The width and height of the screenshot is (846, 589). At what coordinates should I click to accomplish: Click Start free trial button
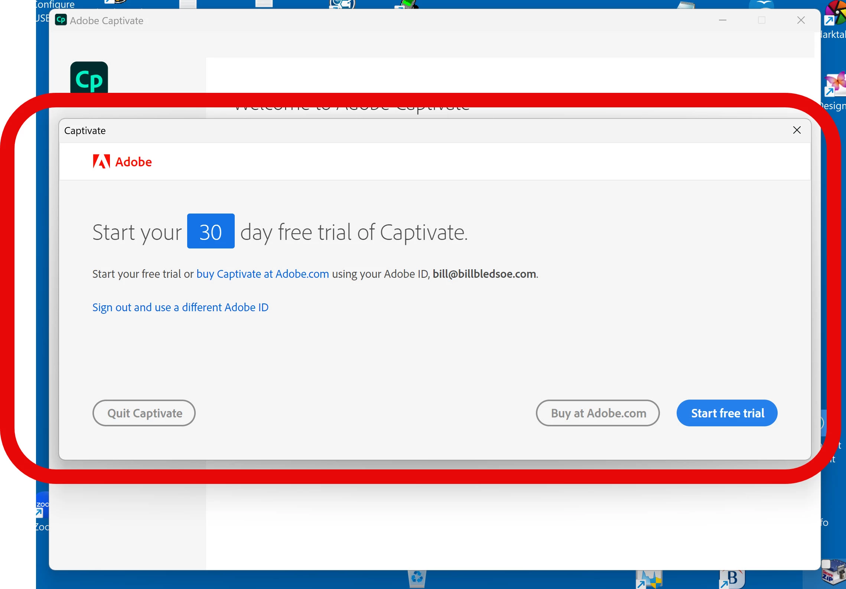click(x=727, y=413)
